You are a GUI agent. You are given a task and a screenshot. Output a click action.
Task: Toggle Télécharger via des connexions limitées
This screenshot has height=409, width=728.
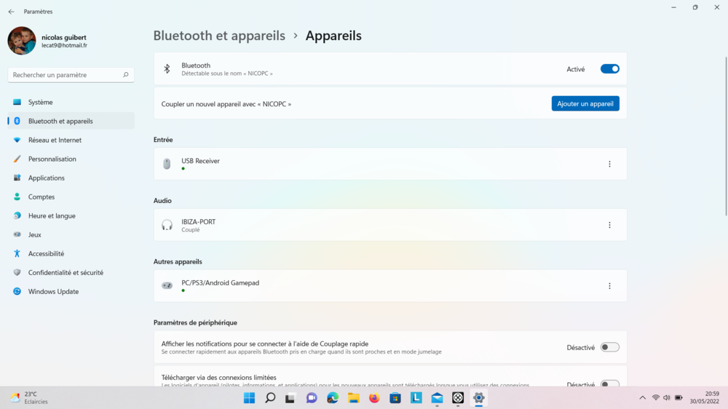click(x=609, y=384)
